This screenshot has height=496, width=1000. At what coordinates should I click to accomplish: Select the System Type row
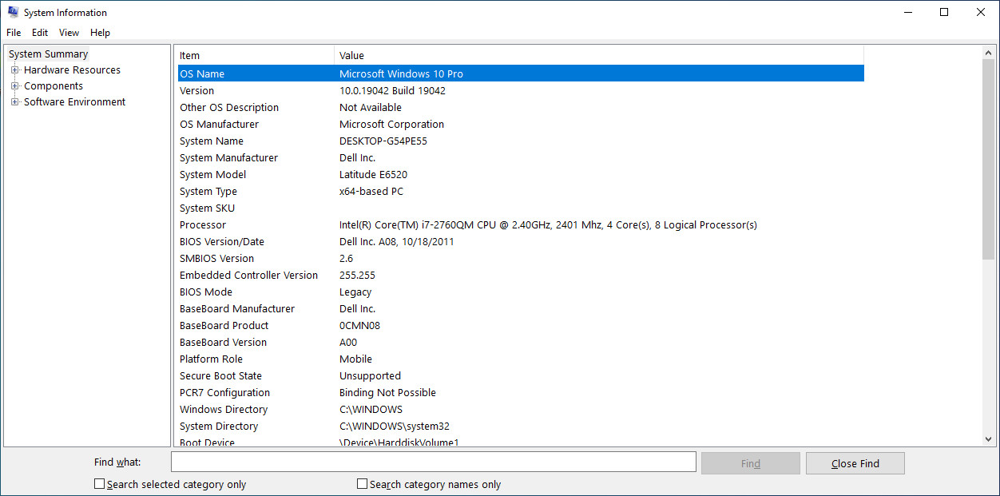click(x=521, y=191)
